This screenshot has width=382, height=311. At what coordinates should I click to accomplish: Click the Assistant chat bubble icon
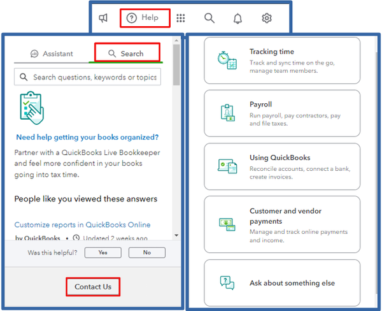coord(34,54)
